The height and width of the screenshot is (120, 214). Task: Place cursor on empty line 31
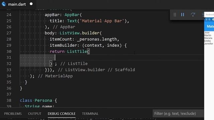point(112,58)
